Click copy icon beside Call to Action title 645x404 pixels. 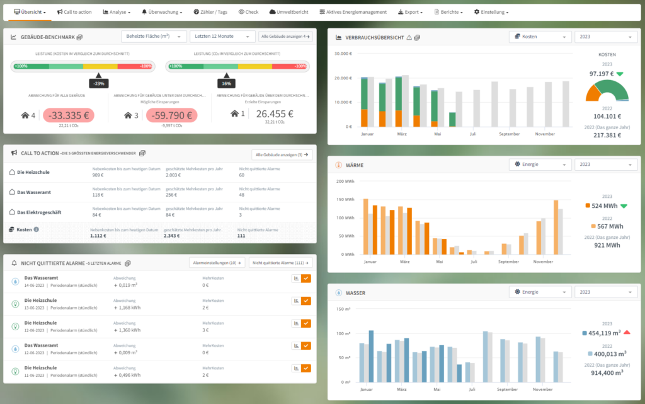142,153
